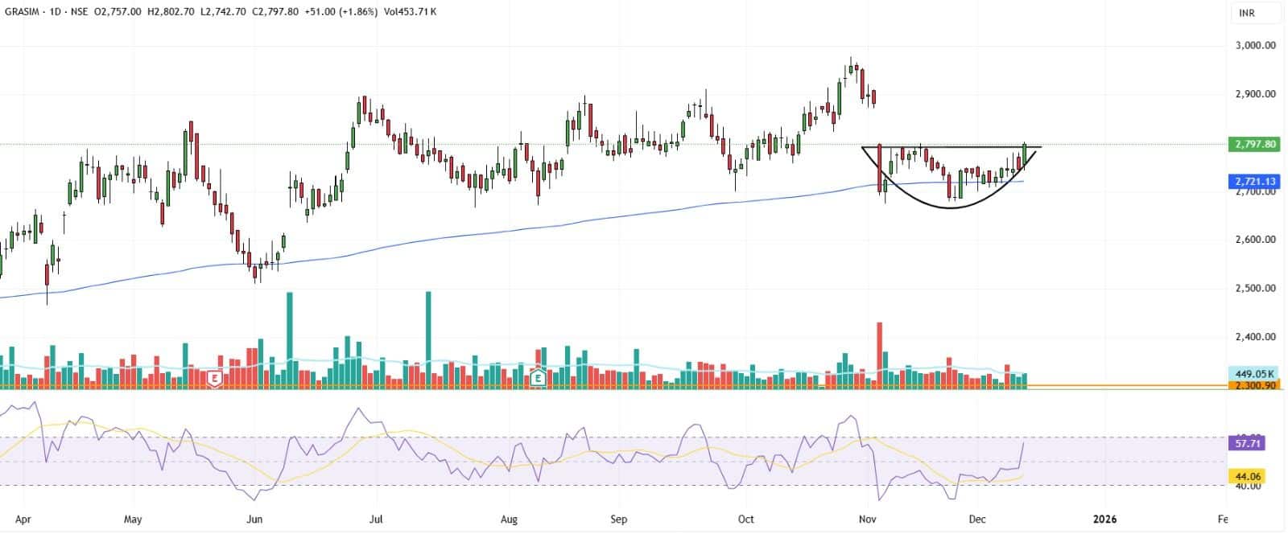Select the black cup curve drawing
Image resolution: width=1288 pixels, height=538 pixels.
coord(951,207)
